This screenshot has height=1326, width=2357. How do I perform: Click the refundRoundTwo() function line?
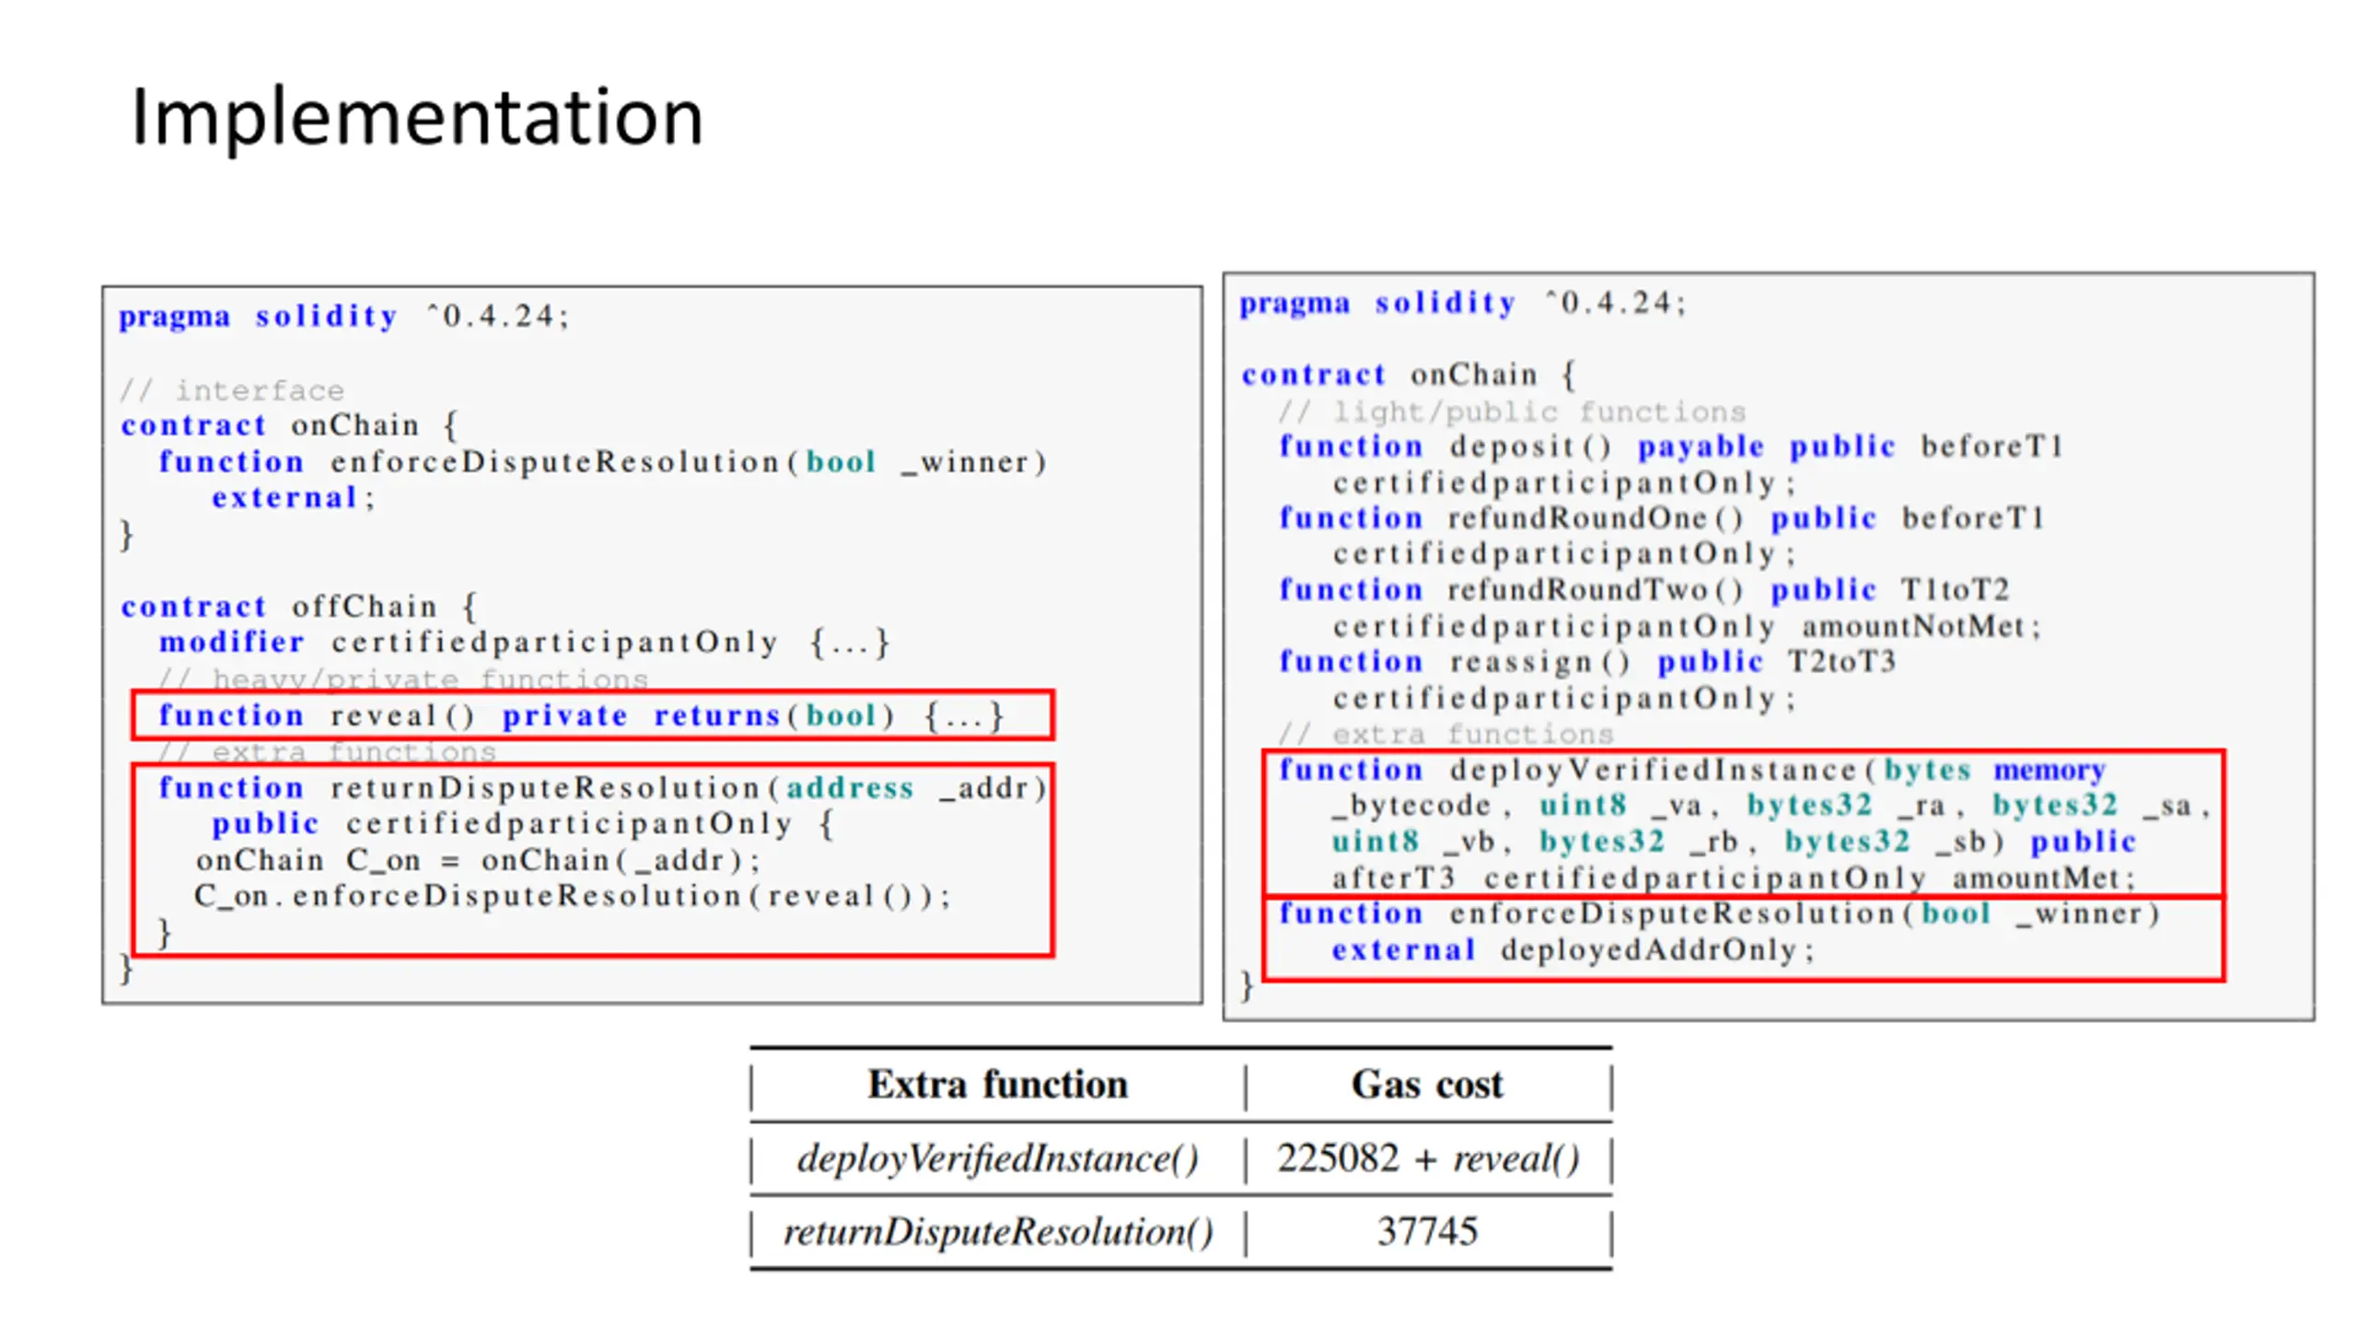click(1661, 608)
